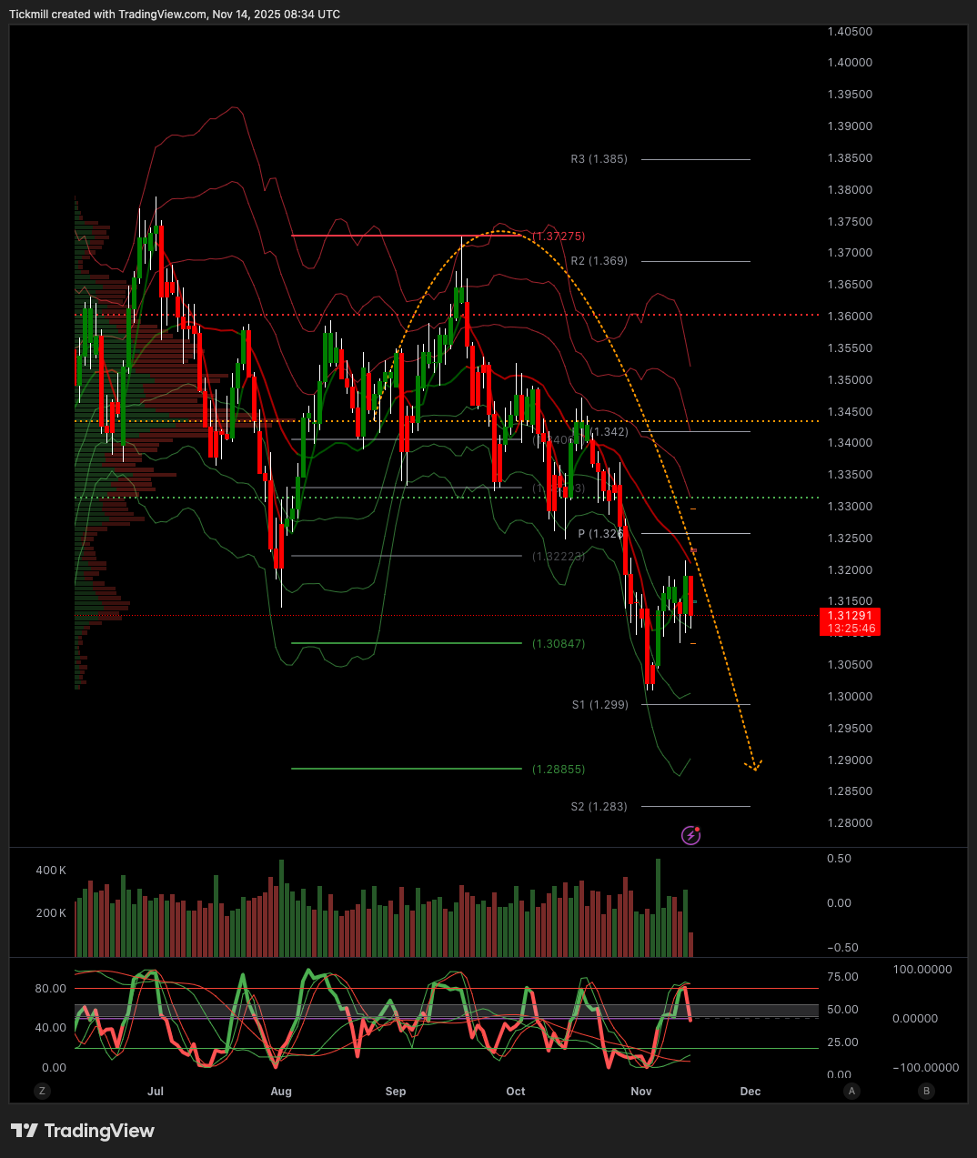
Task: Click the 1.40000 price axis label
Action: coord(850,63)
